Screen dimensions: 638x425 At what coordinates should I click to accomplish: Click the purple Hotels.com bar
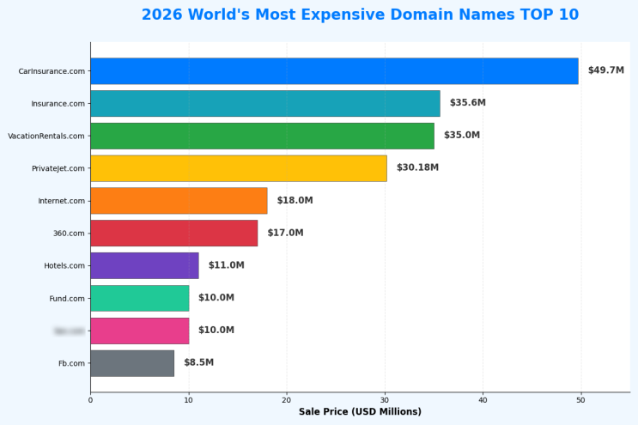145,265
